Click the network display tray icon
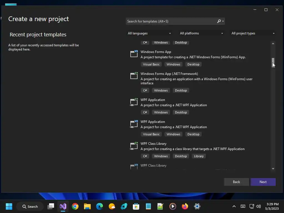 252,206
